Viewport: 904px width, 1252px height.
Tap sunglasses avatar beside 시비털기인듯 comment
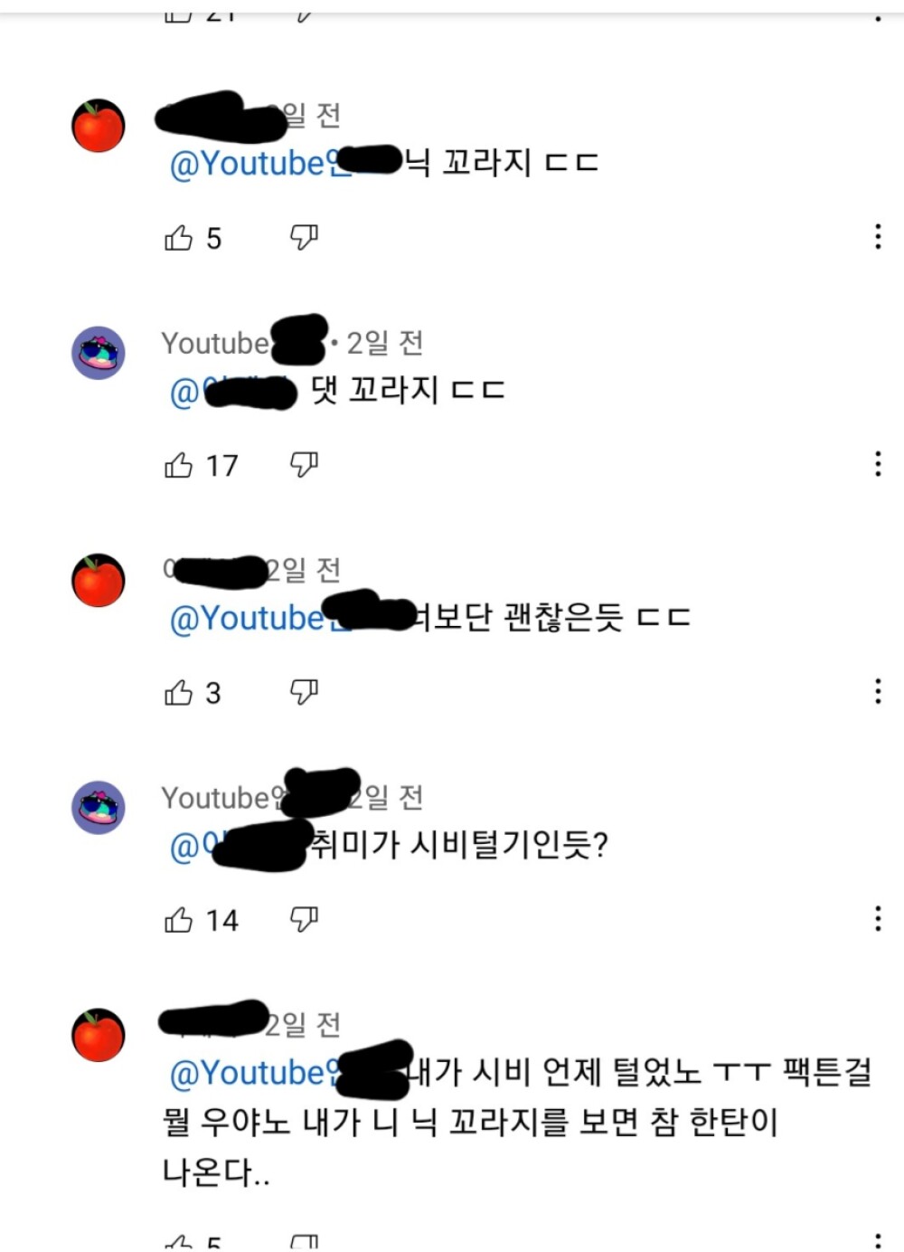pos(98,807)
